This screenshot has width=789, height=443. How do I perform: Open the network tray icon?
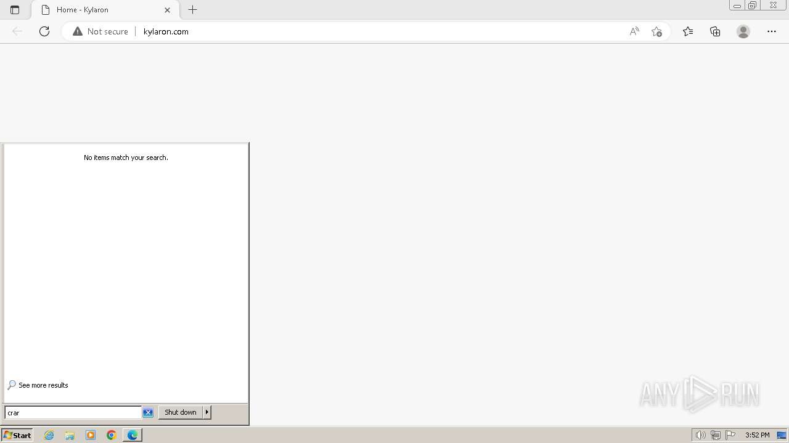tap(716, 435)
